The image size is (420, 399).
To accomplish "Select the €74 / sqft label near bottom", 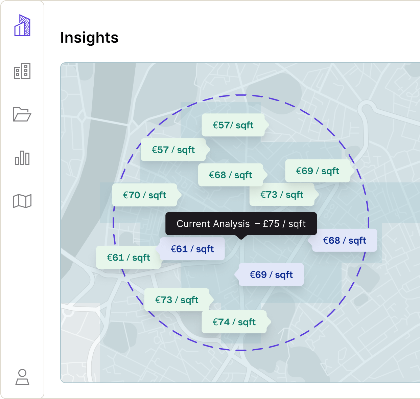I will tap(235, 322).
